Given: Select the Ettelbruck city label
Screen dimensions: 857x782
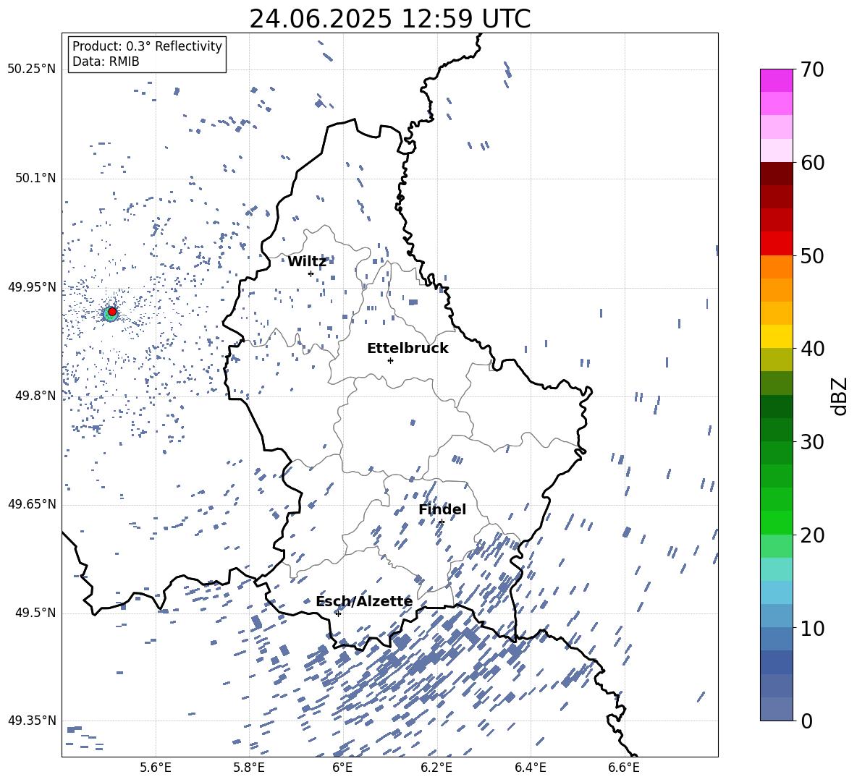Looking at the screenshot, I should pyautogui.click(x=408, y=349).
